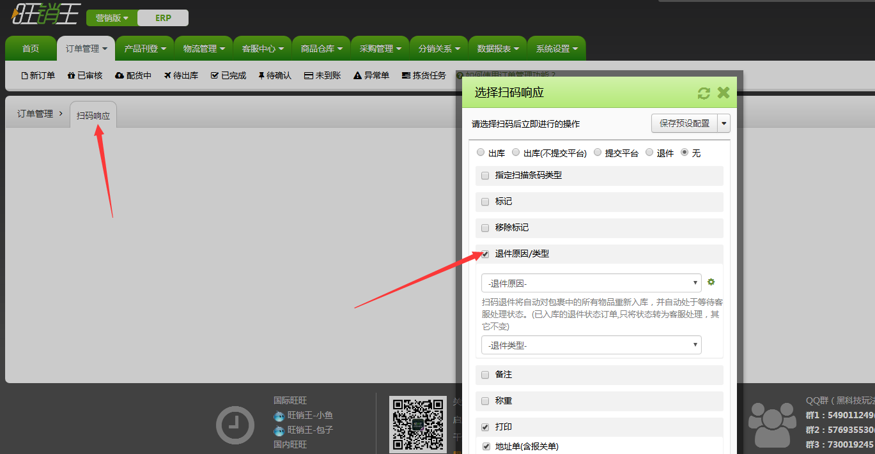Click the QQ penguin icon for 旺销王-包子
875x454 pixels.
click(279, 430)
